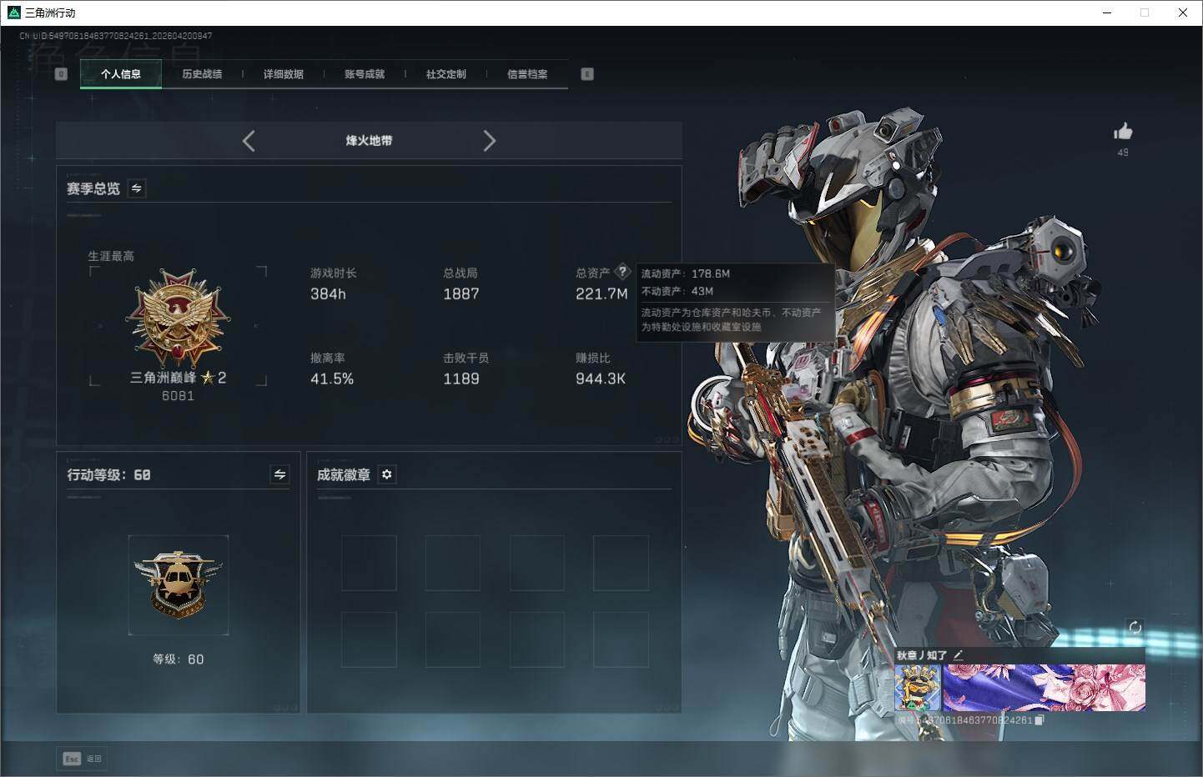Viewport: 1203px width, 777px height.
Task: Close the 三角洲行动 window
Action: [x=1183, y=13]
